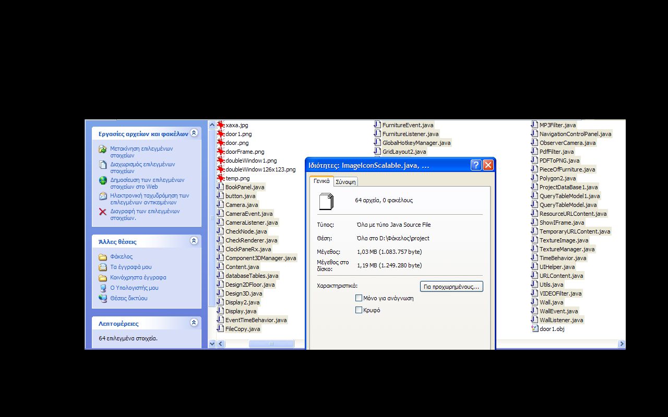Click the red Delete selected items icon
The image size is (668, 417).
[103, 212]
